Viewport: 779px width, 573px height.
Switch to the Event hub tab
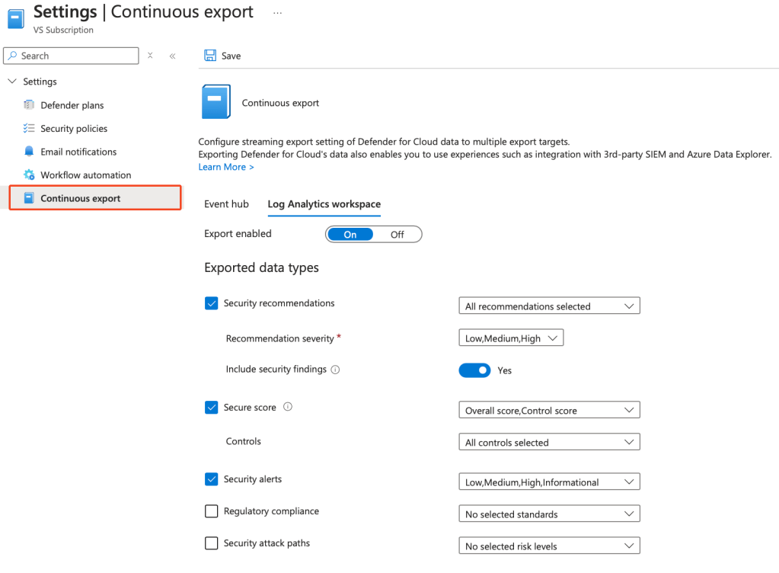[226, 204]
